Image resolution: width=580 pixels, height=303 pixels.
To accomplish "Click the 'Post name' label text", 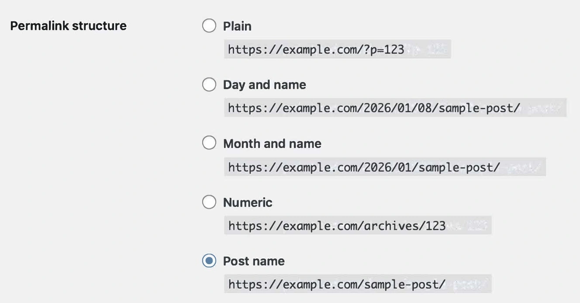I will pos(254,261).
